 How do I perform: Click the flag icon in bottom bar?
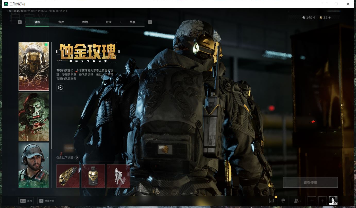tap(283, 201)
